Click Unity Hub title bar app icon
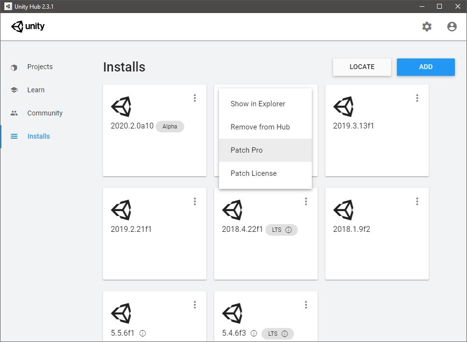 (8, 6)
